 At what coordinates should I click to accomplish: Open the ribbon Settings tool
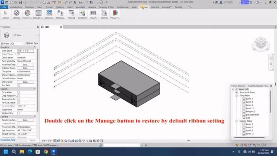tap(16, 14)
